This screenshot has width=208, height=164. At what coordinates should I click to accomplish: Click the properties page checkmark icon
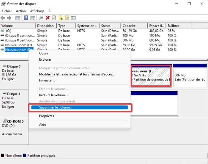(x=54, y=18)
